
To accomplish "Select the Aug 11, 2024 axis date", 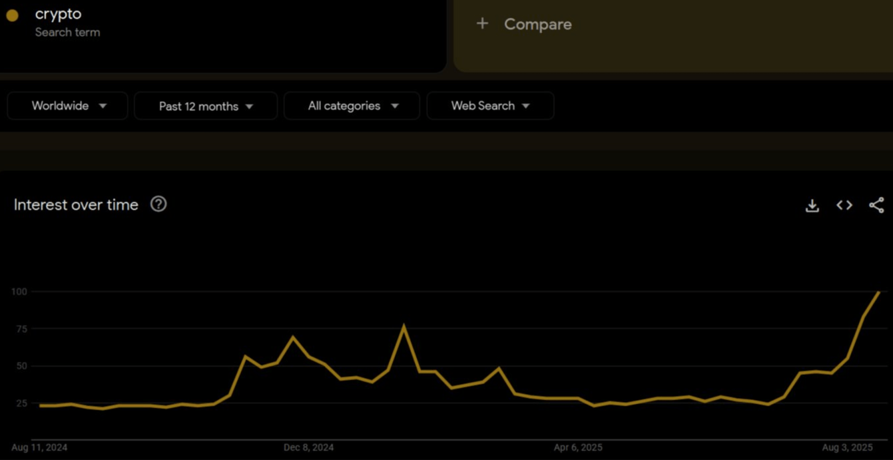I will click(39, 447).
